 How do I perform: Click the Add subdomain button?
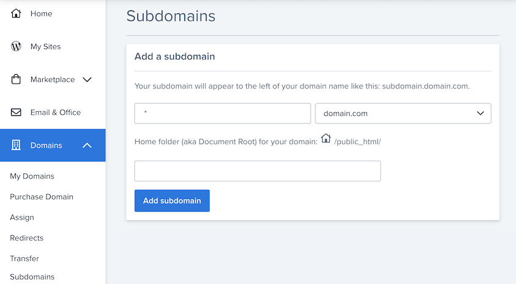point(172,201)
